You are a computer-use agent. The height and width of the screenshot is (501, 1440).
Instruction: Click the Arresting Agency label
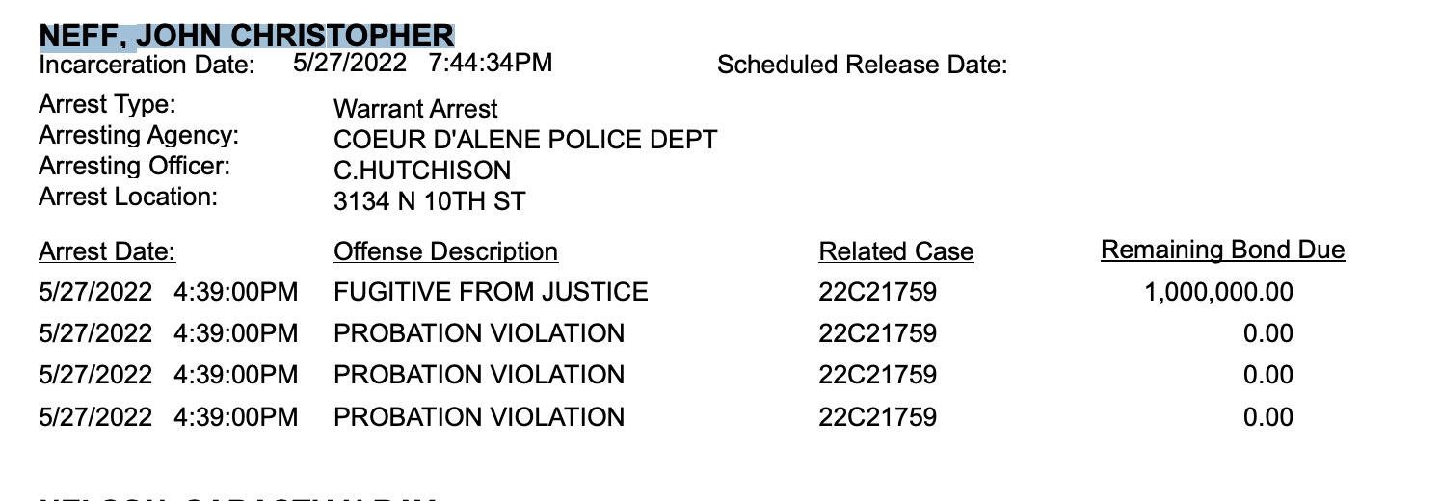click(x=139, y=136)
